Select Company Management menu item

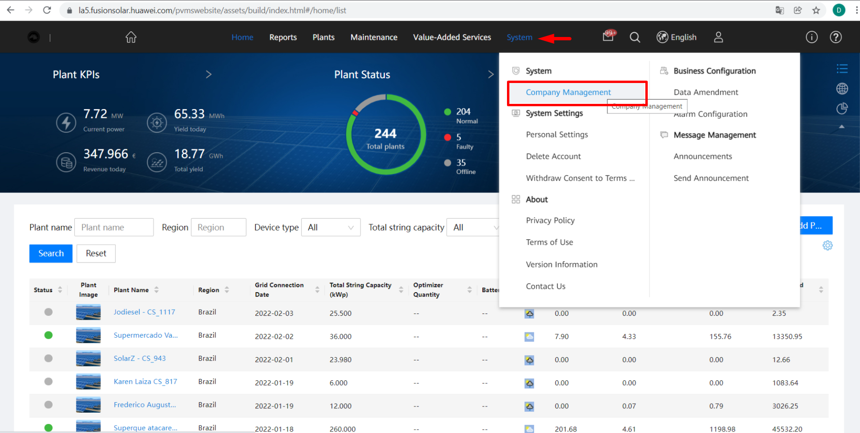568,92
